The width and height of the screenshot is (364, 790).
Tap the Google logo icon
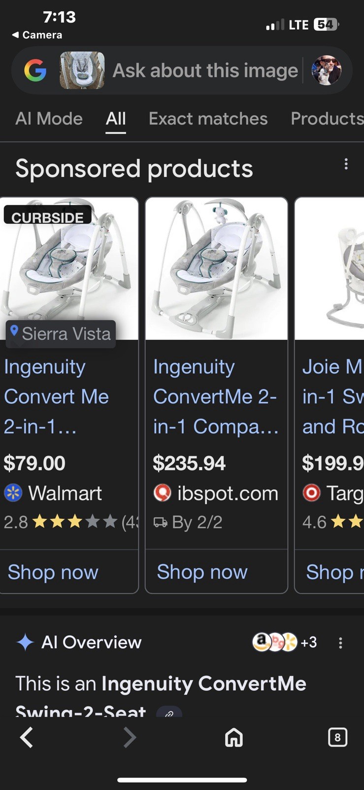tap(35, 71)
